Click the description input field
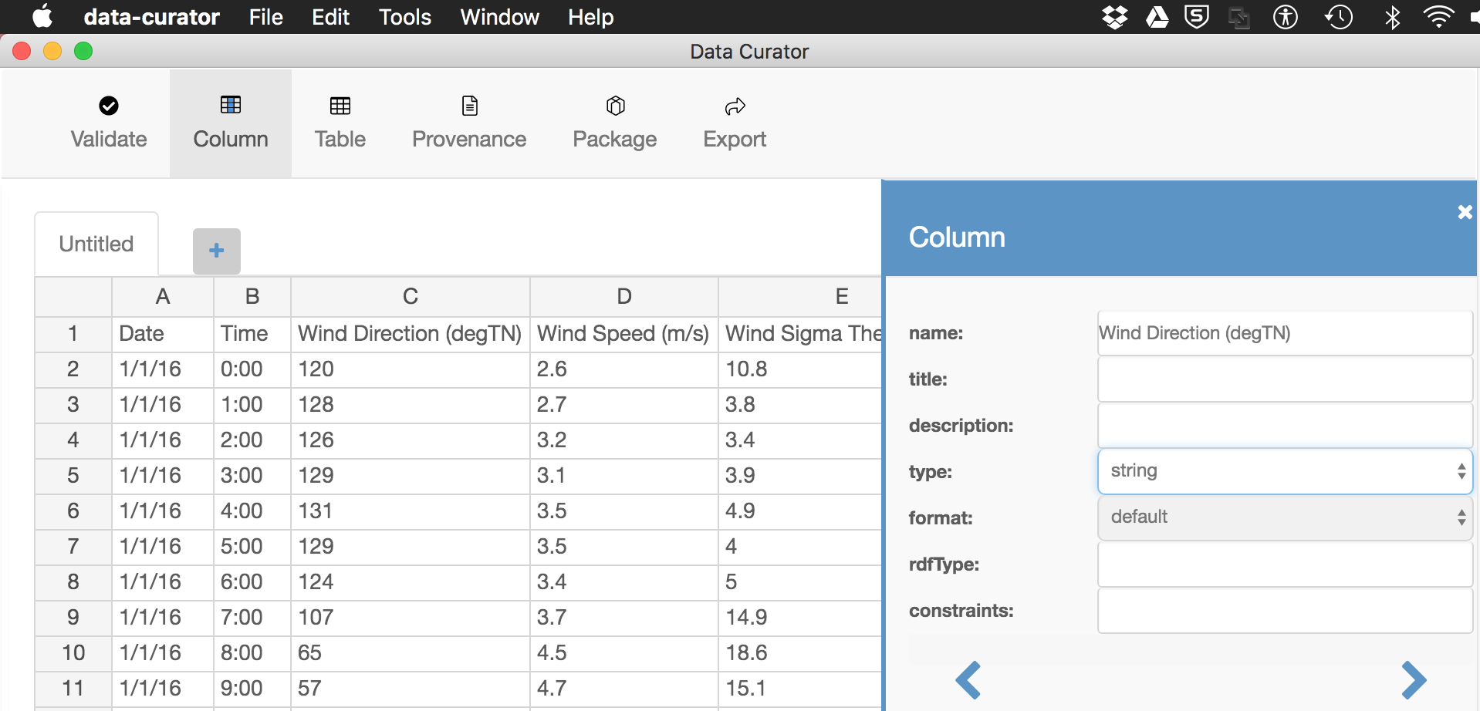This screenshot has height=711, width=1480. coord(1285,425)
